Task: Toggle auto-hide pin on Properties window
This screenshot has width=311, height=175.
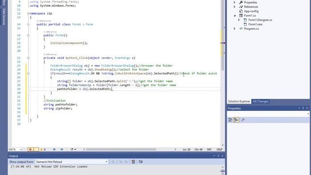Action: coord(303,108)
